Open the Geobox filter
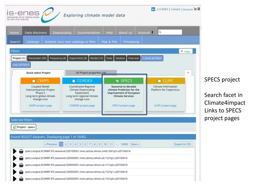257x193 pixels. [120, 58]
